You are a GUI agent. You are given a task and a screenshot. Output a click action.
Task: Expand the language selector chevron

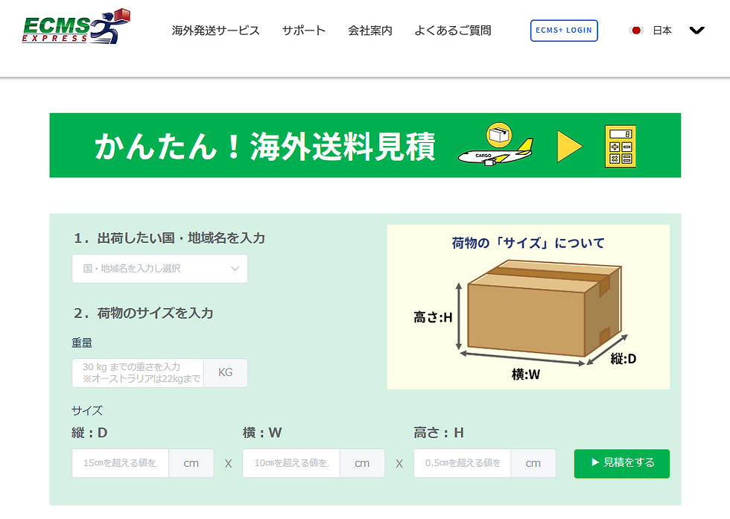click(696, 31)
